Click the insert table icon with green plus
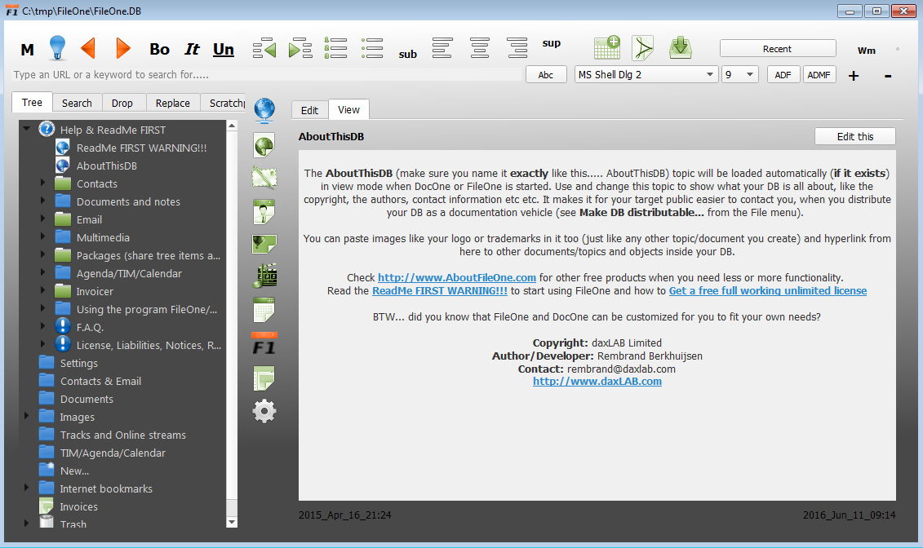 607,47
